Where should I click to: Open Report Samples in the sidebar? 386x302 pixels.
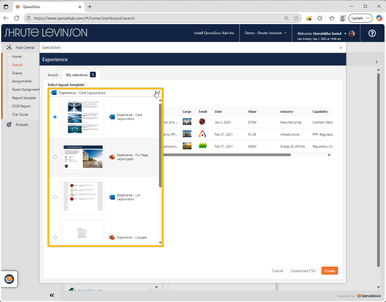24,98
